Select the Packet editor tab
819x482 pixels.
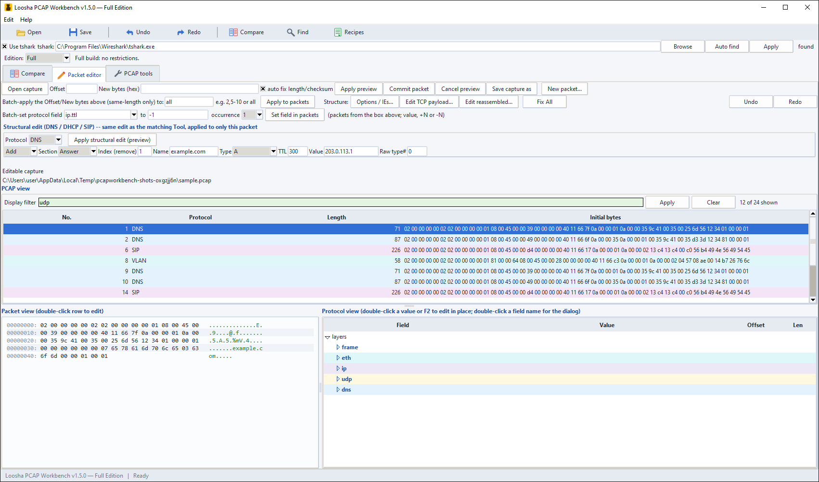tap(79, 75)
